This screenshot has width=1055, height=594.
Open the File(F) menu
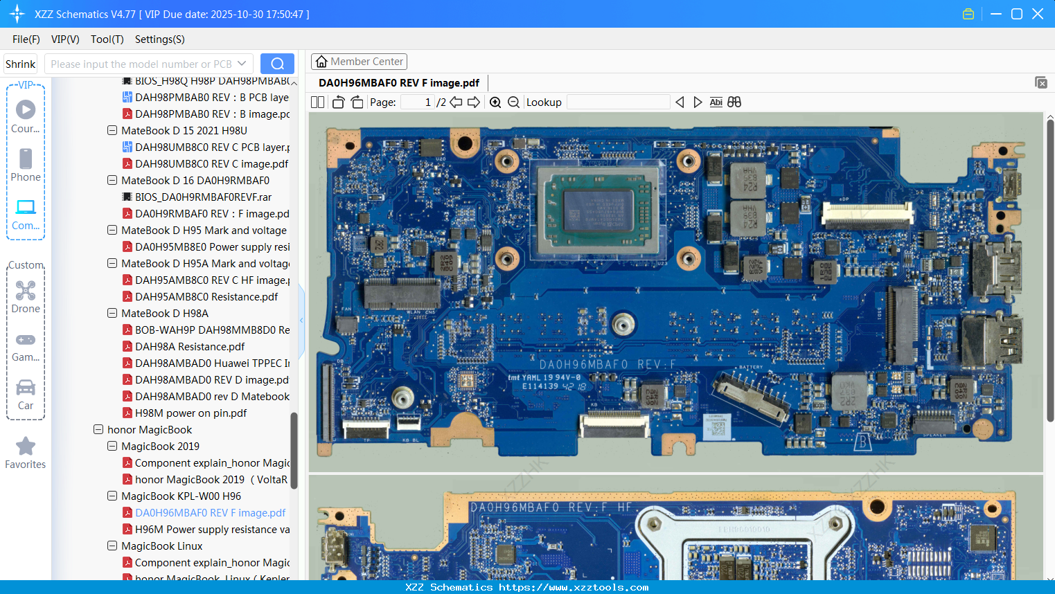(x=26, y=39)
